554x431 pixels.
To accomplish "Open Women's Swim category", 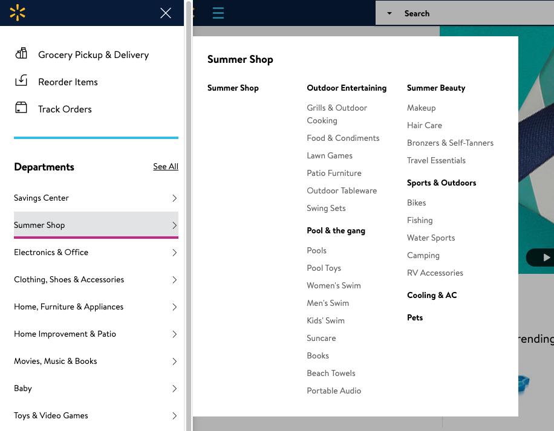I will (x=333, y=285).
